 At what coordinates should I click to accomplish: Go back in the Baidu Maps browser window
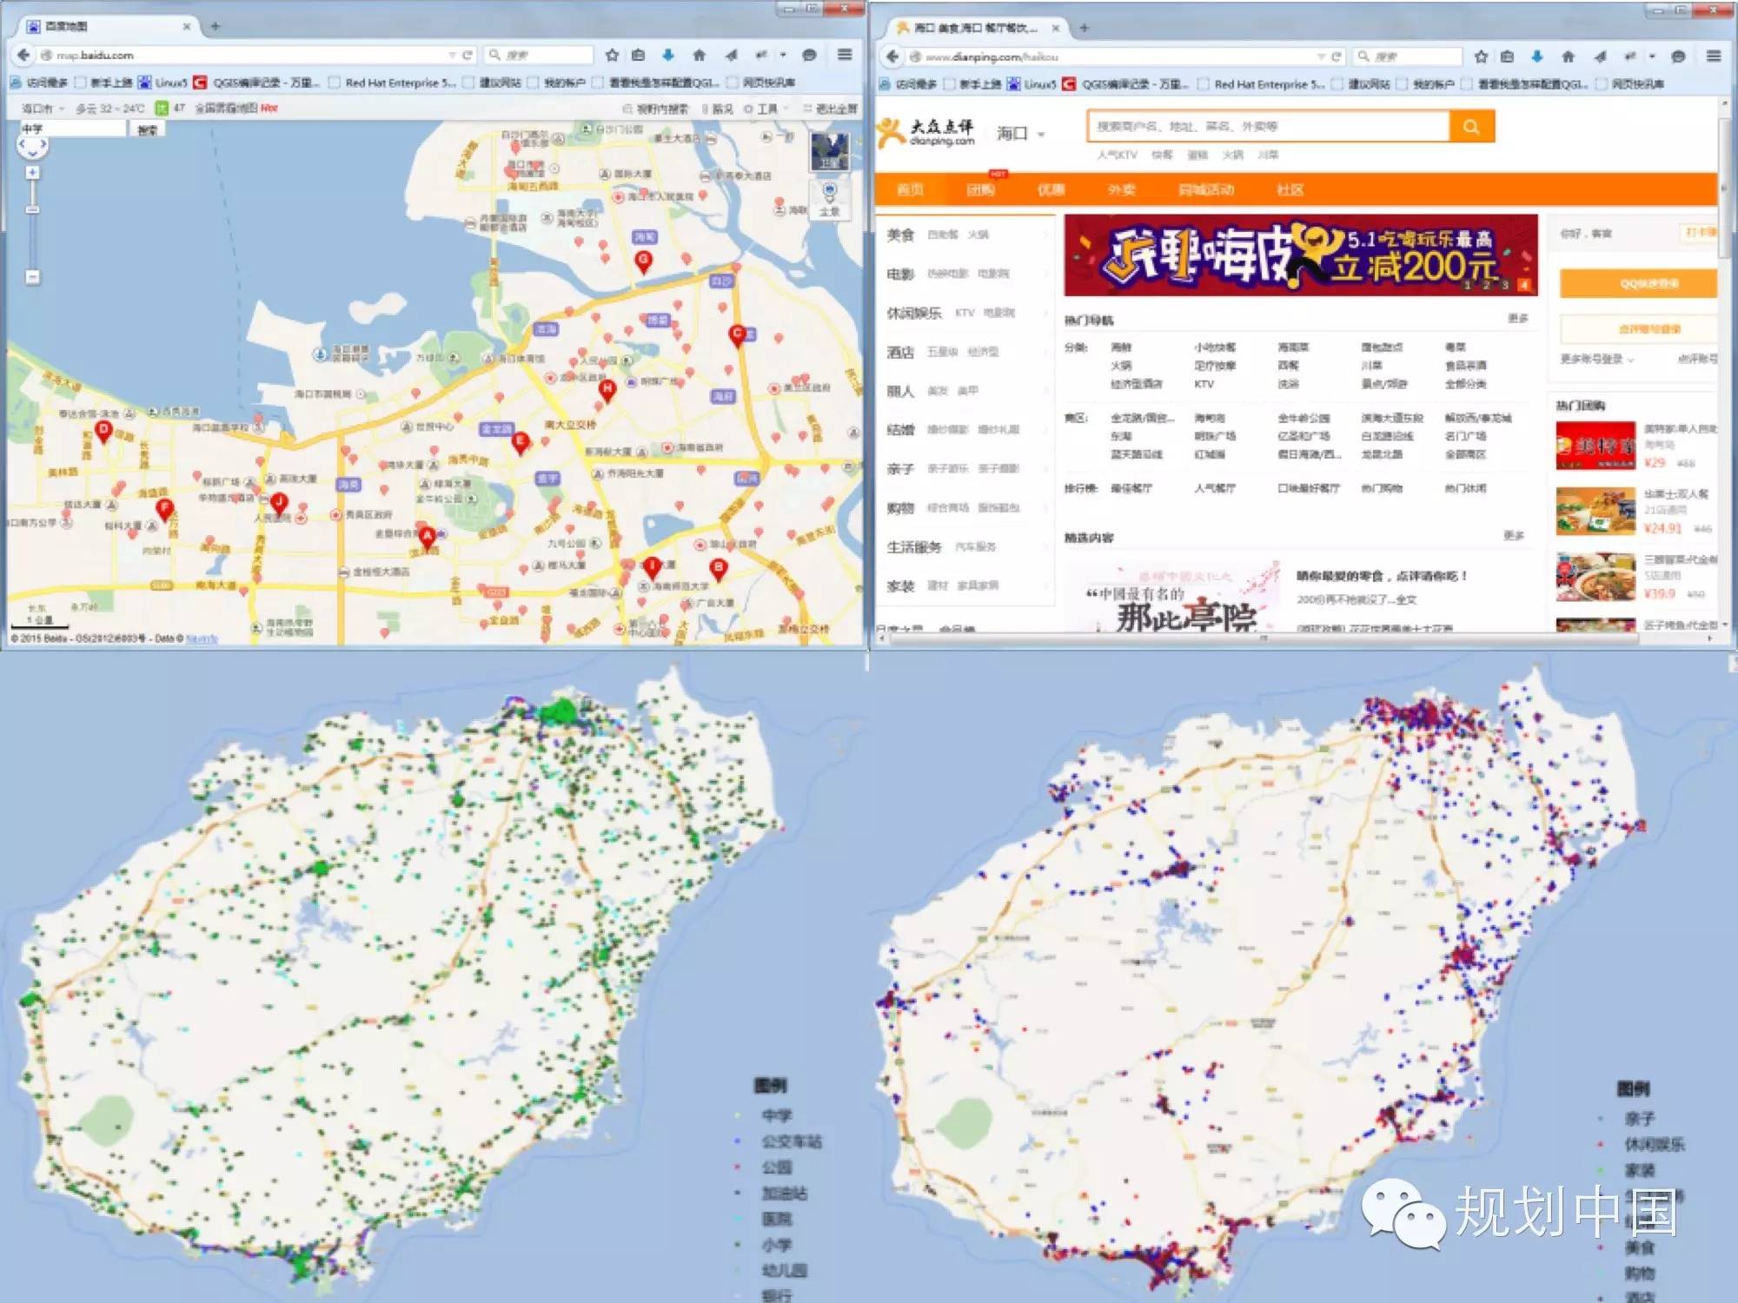coord(23,55)
